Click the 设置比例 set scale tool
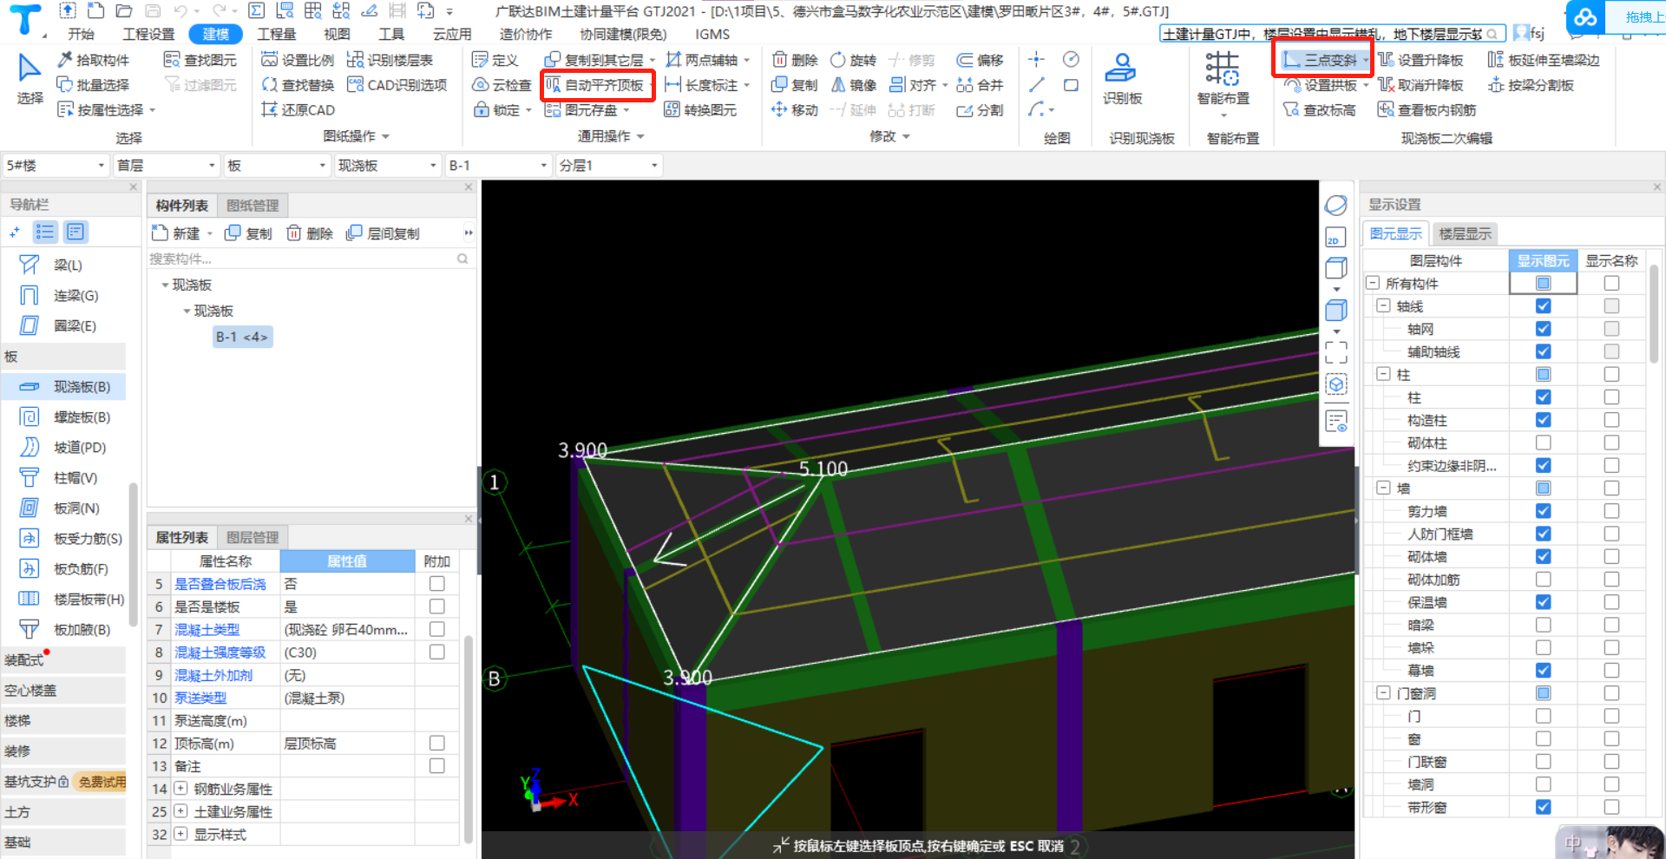 [298, 60]
